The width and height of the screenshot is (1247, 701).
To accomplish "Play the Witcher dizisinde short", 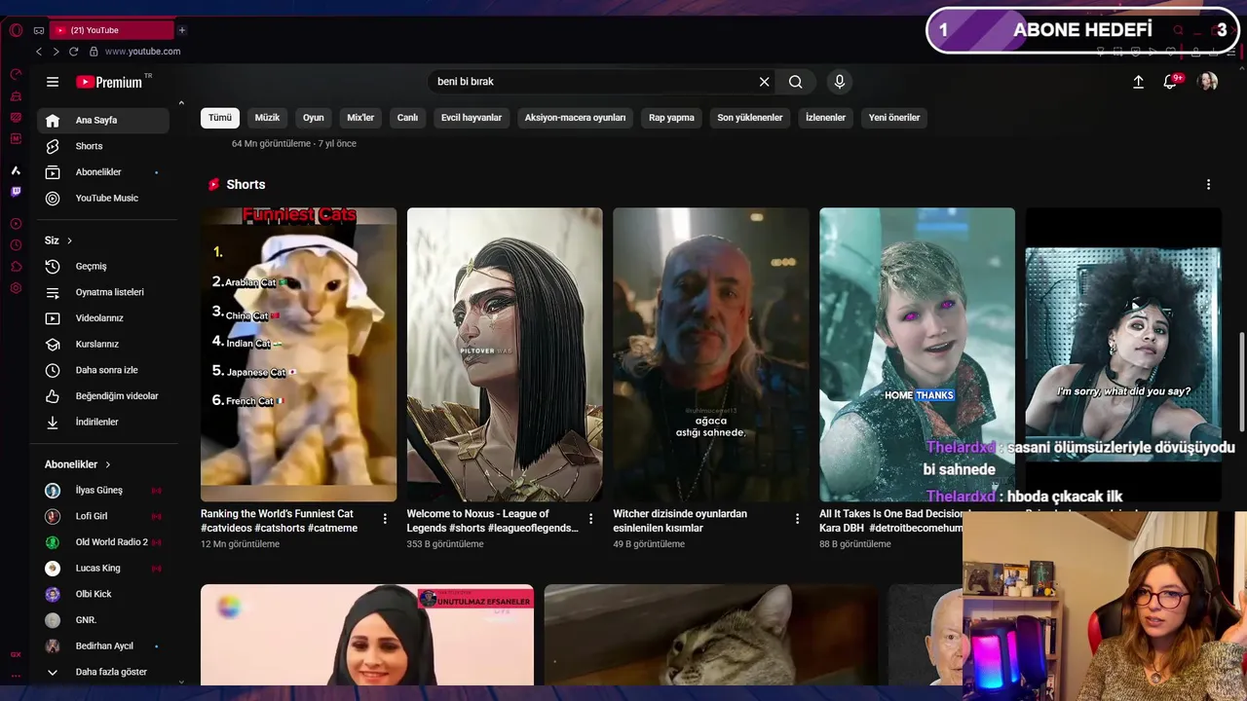I will coord(711,354).
